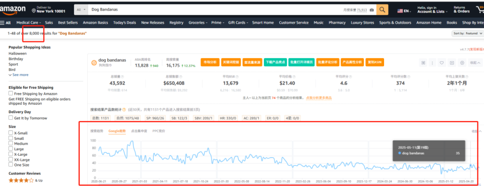Click the 自然: 1075/48 stat tag
The height and width of the screenshot is (186, 484).
(x=127, y=118)
